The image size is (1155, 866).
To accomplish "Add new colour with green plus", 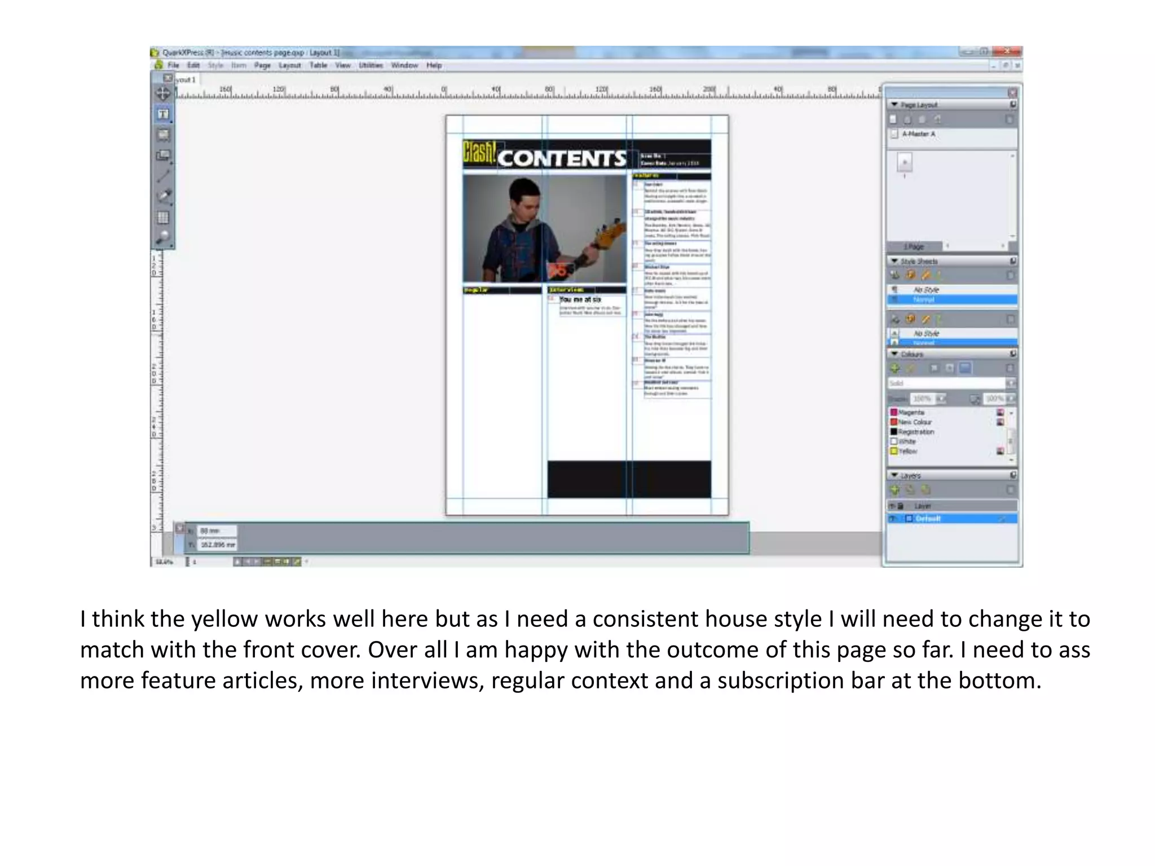I will pos(894,368).
